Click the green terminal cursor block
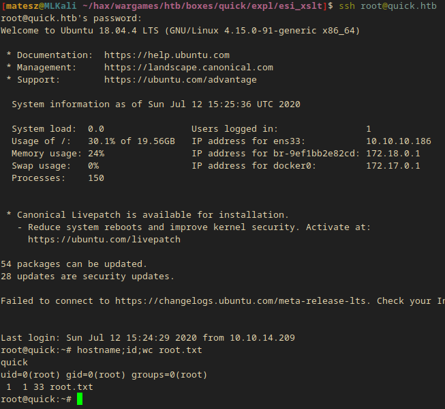This screenshot has height=409, width=445. coord(80,399)
